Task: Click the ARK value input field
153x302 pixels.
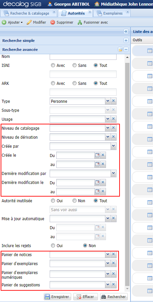Action: [x=83, y=92]
